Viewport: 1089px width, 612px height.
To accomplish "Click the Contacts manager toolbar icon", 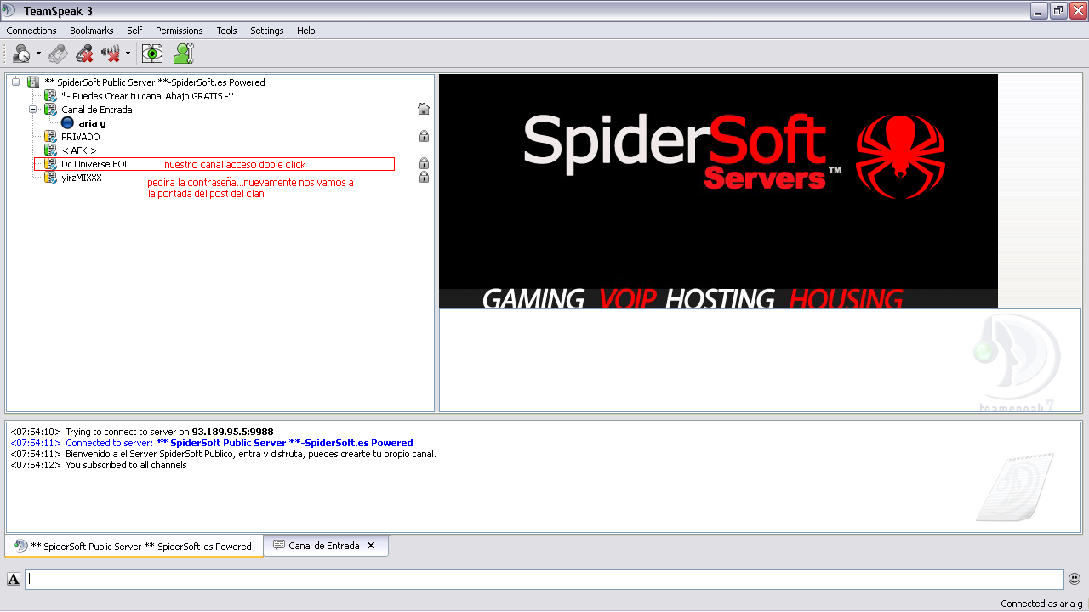I will click(183, 54).
